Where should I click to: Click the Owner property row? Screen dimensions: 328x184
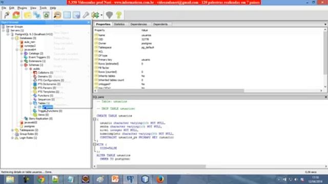[x=209, y=43]
